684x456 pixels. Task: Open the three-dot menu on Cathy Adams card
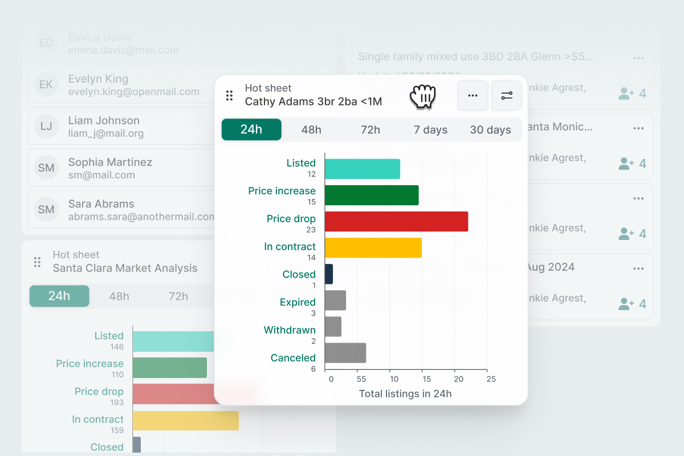click(473, 96)
